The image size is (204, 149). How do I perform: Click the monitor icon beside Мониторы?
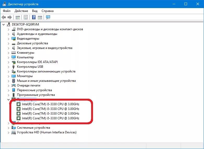point(14,76)
